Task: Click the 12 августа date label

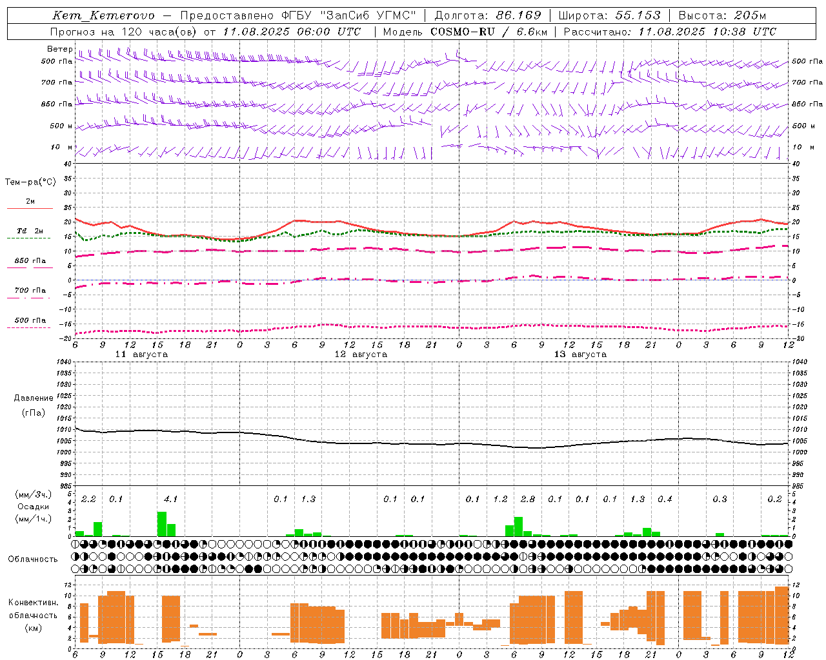Action: pyautogui.click(x=361, y=354)
